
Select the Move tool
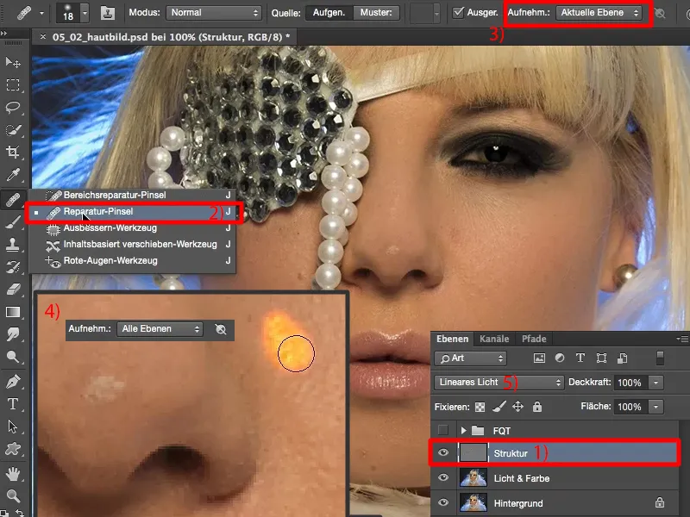13,62
